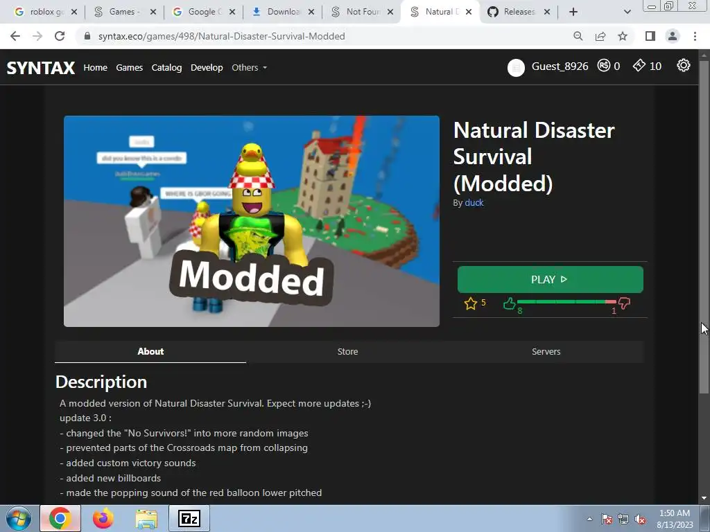710x532 pixels.
Task: Go to the Home nav link
Action: tap(95, 67)
